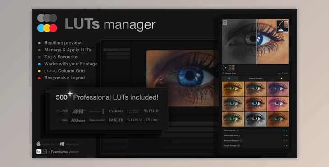
Task: Click Works with your Footage text
Action: coord(71,64)
